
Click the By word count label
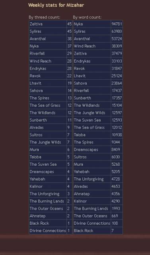[x=87, y=17]
